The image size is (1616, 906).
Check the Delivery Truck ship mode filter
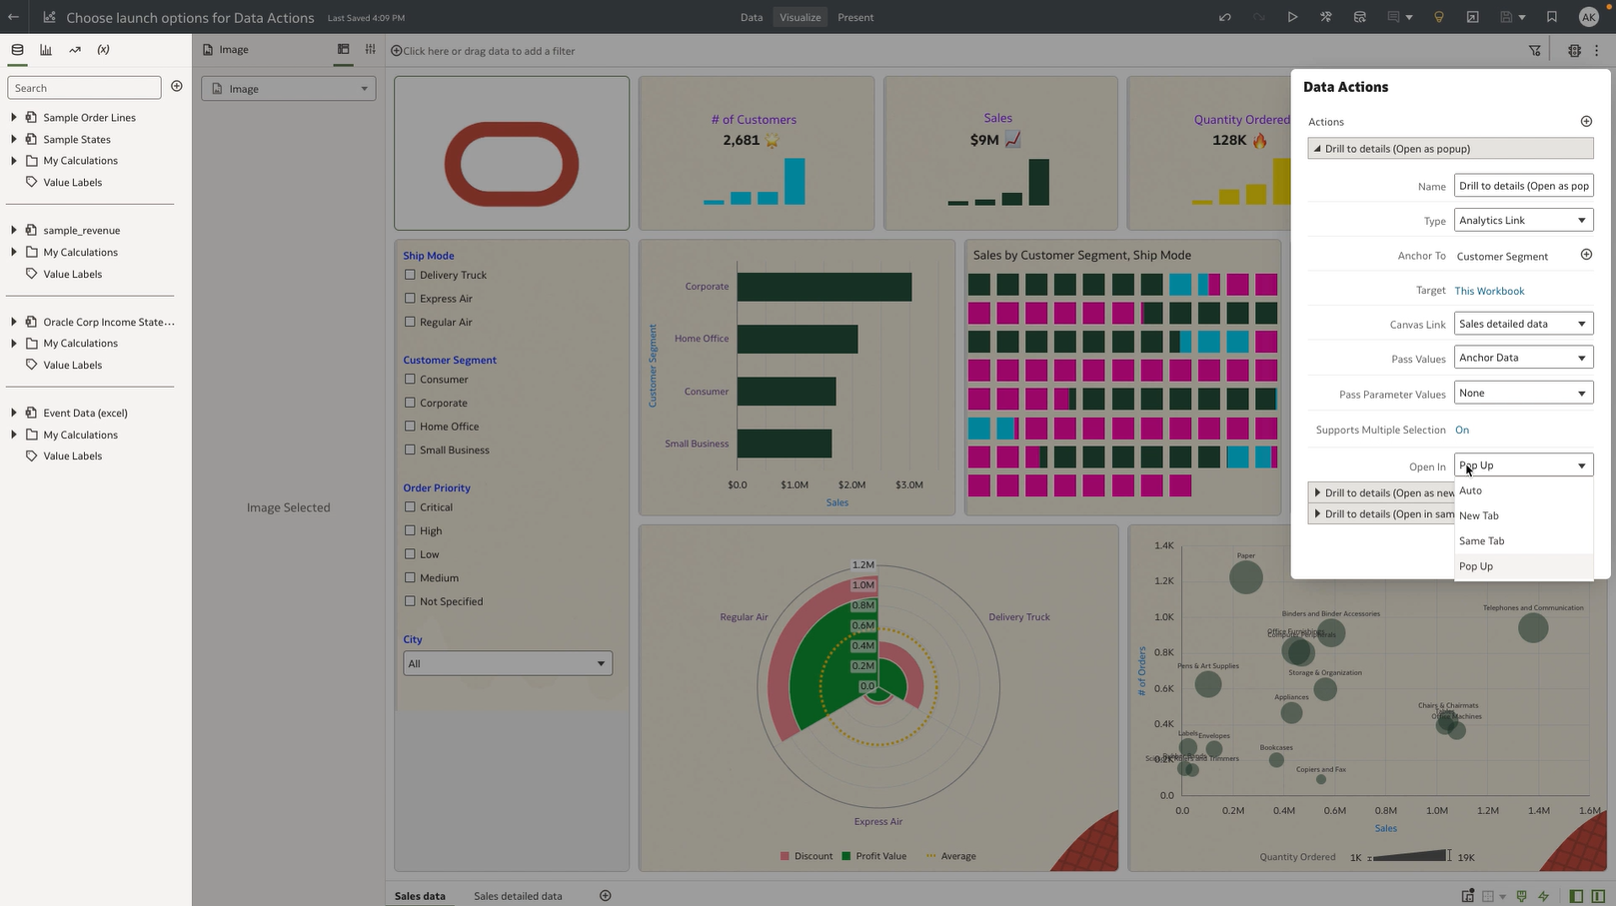click(x=410, y=274)
